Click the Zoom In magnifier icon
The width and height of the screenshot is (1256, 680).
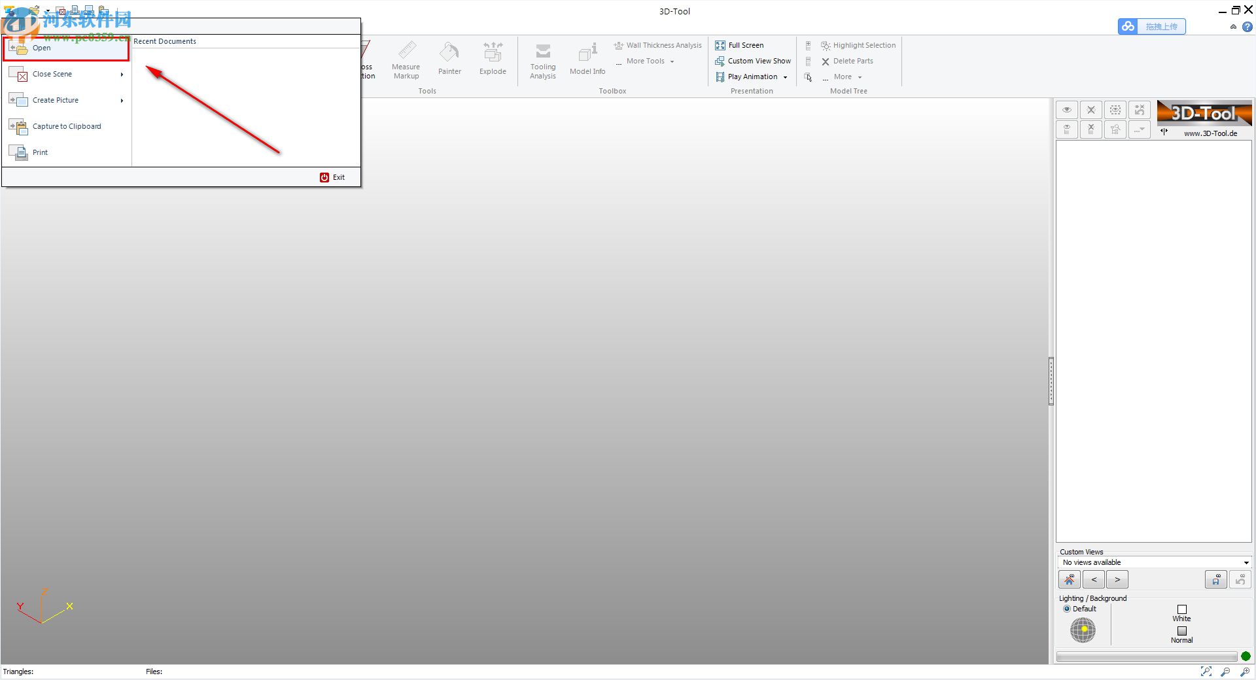(x=1244, y=671)
